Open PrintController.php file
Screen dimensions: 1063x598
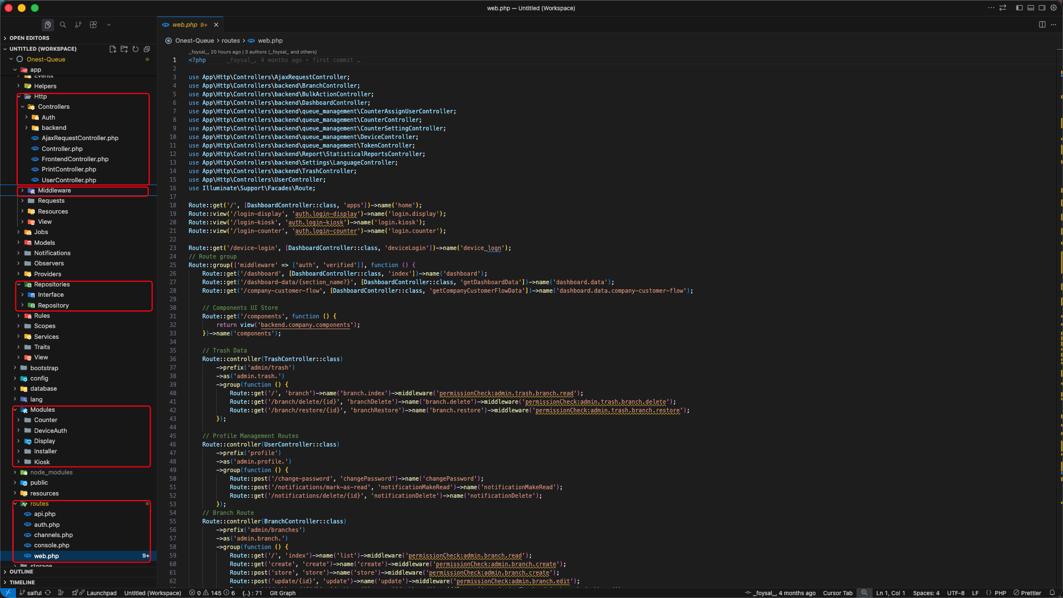tap(68, 170)
